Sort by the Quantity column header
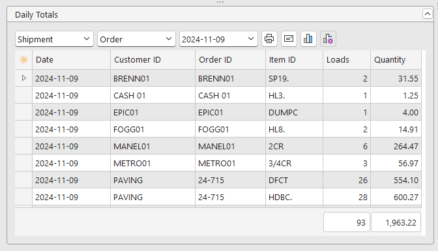The width and height of the screenshot is (438, 251). tap(396, 59)
